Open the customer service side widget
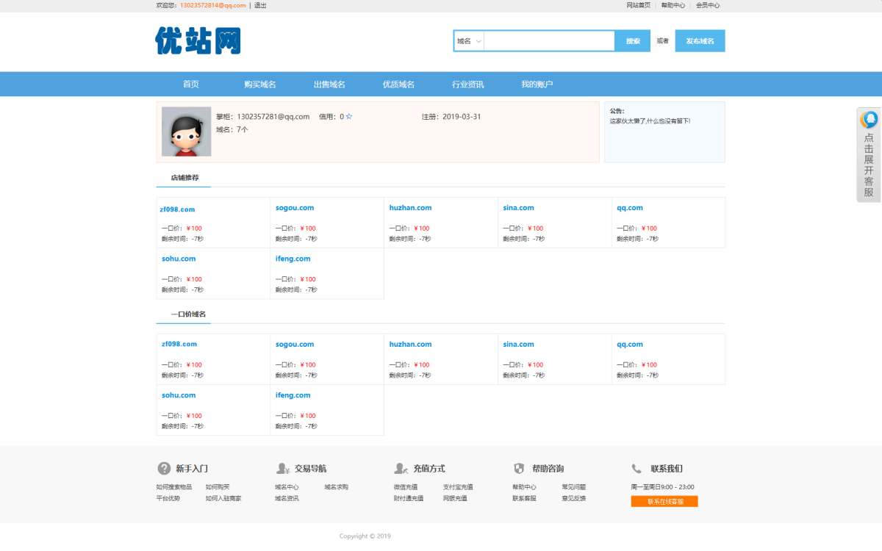The image size is (882, 551). 870,154
